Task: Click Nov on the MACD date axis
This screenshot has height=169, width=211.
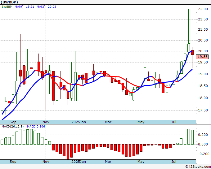Action: [x=46, y=162]
